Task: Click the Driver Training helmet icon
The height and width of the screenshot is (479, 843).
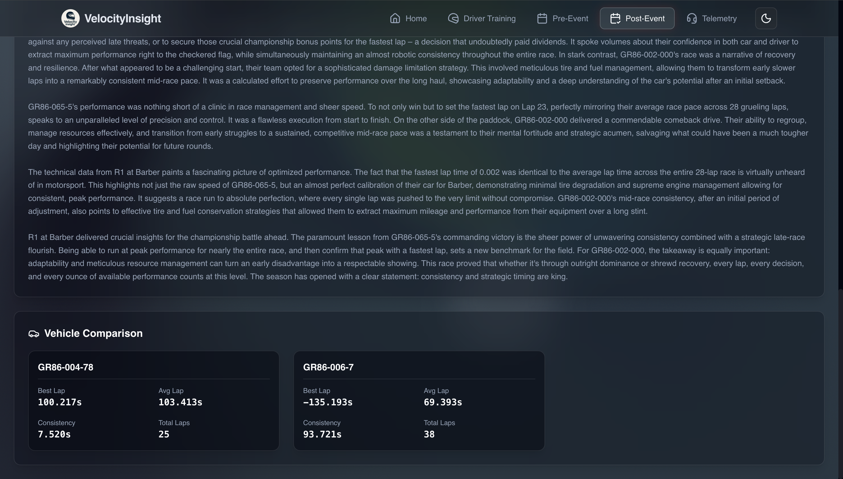Action: [x=453, y=18]
